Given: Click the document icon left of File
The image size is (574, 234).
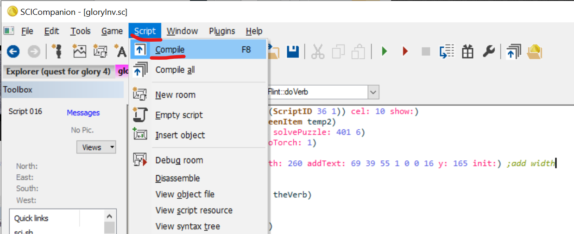Looking at the screenshot, I should (9, 31).
